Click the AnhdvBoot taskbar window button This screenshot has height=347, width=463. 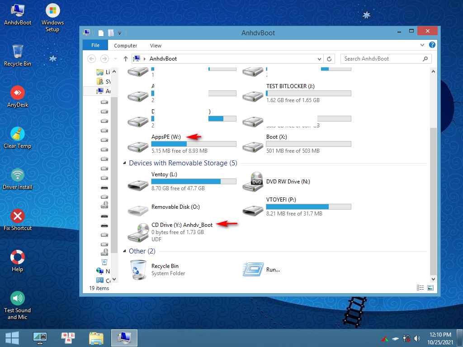124,338
